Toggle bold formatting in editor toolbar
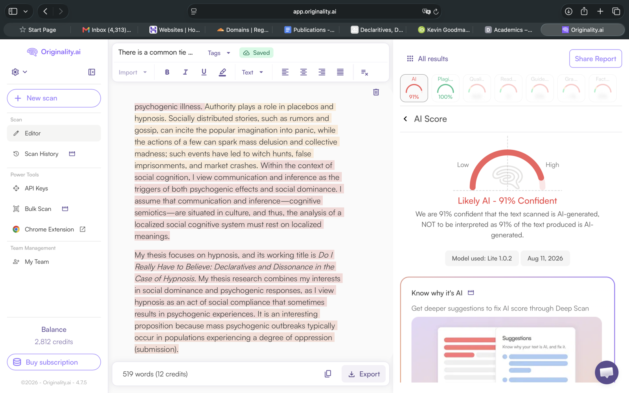The width and height of the screenshot is (629, 393). pyautogui.click(x=167, y=72)
